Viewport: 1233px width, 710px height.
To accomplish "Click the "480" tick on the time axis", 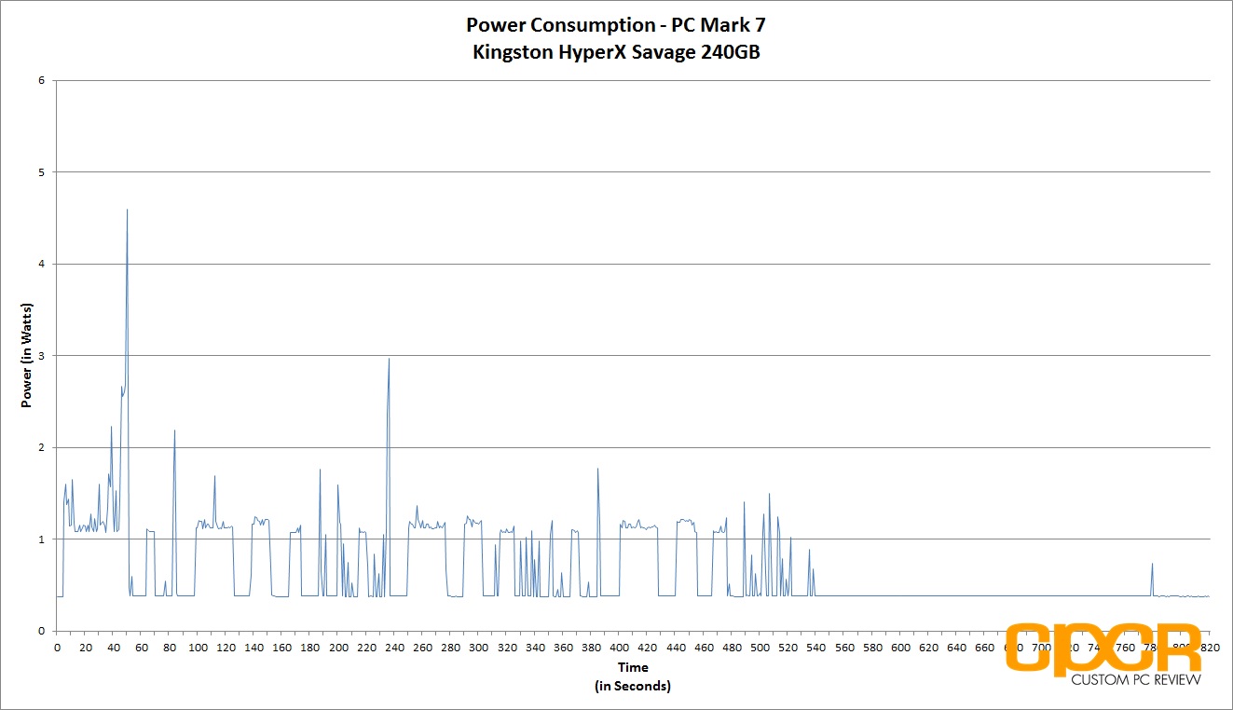I will [732, 647].
